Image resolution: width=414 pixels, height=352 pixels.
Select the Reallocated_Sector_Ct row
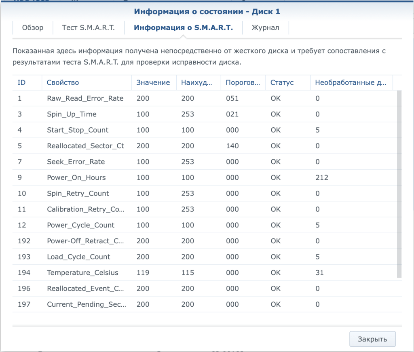point(205,146)
